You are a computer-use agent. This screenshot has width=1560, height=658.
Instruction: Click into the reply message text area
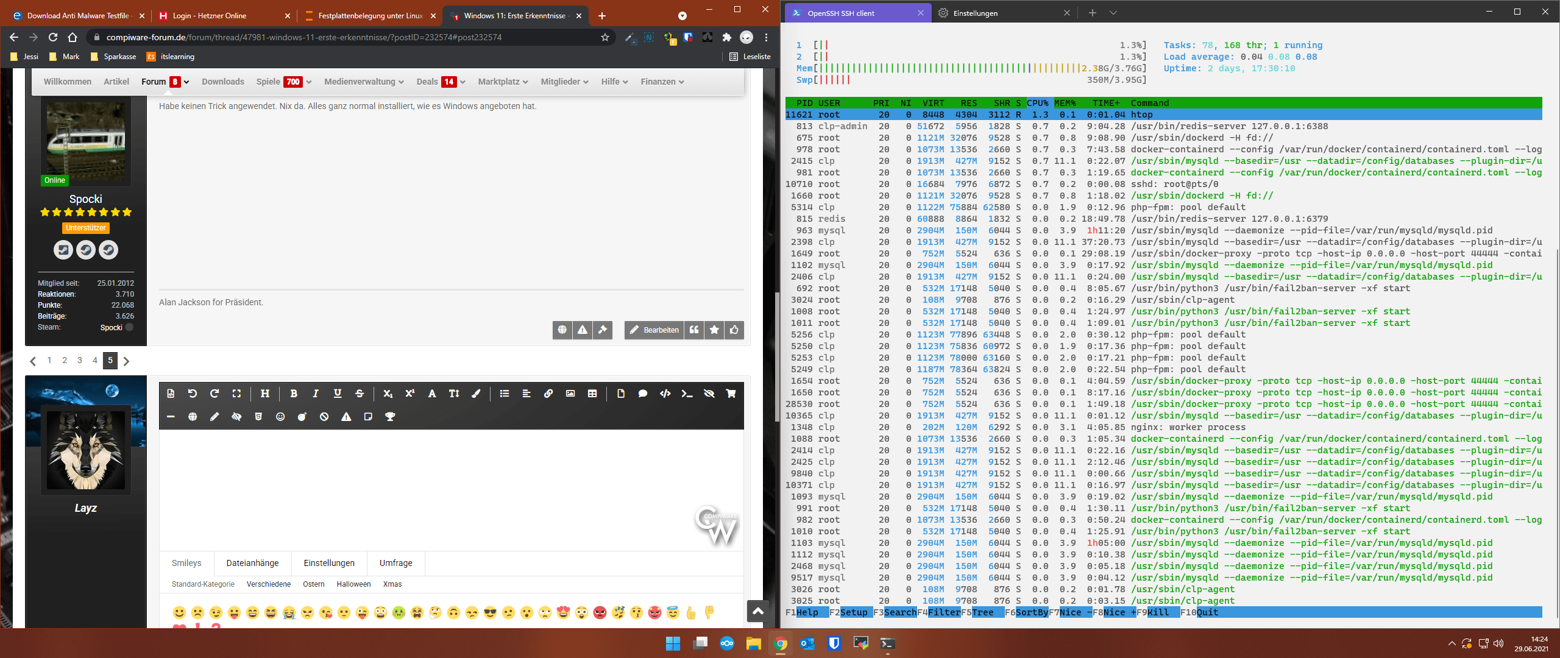451,489
